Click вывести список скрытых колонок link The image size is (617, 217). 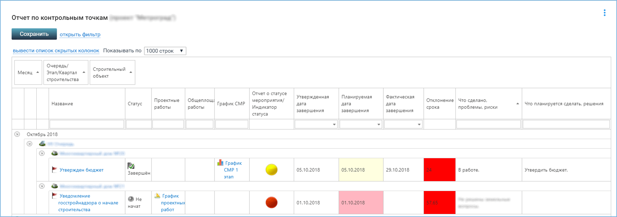56,51
